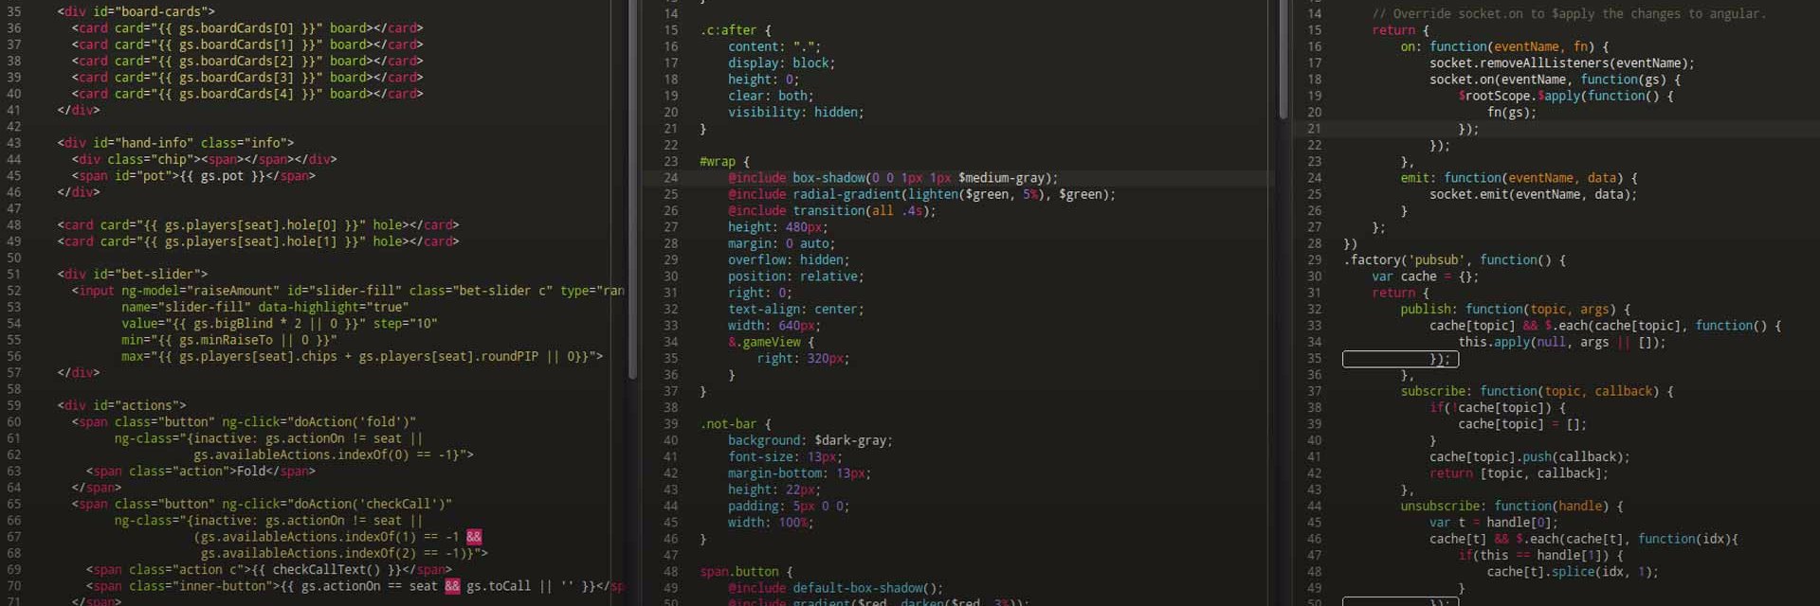Click the scrollbar thumb of the HTML pane
Screen dimensions: 1820x606
coord(632,189)
